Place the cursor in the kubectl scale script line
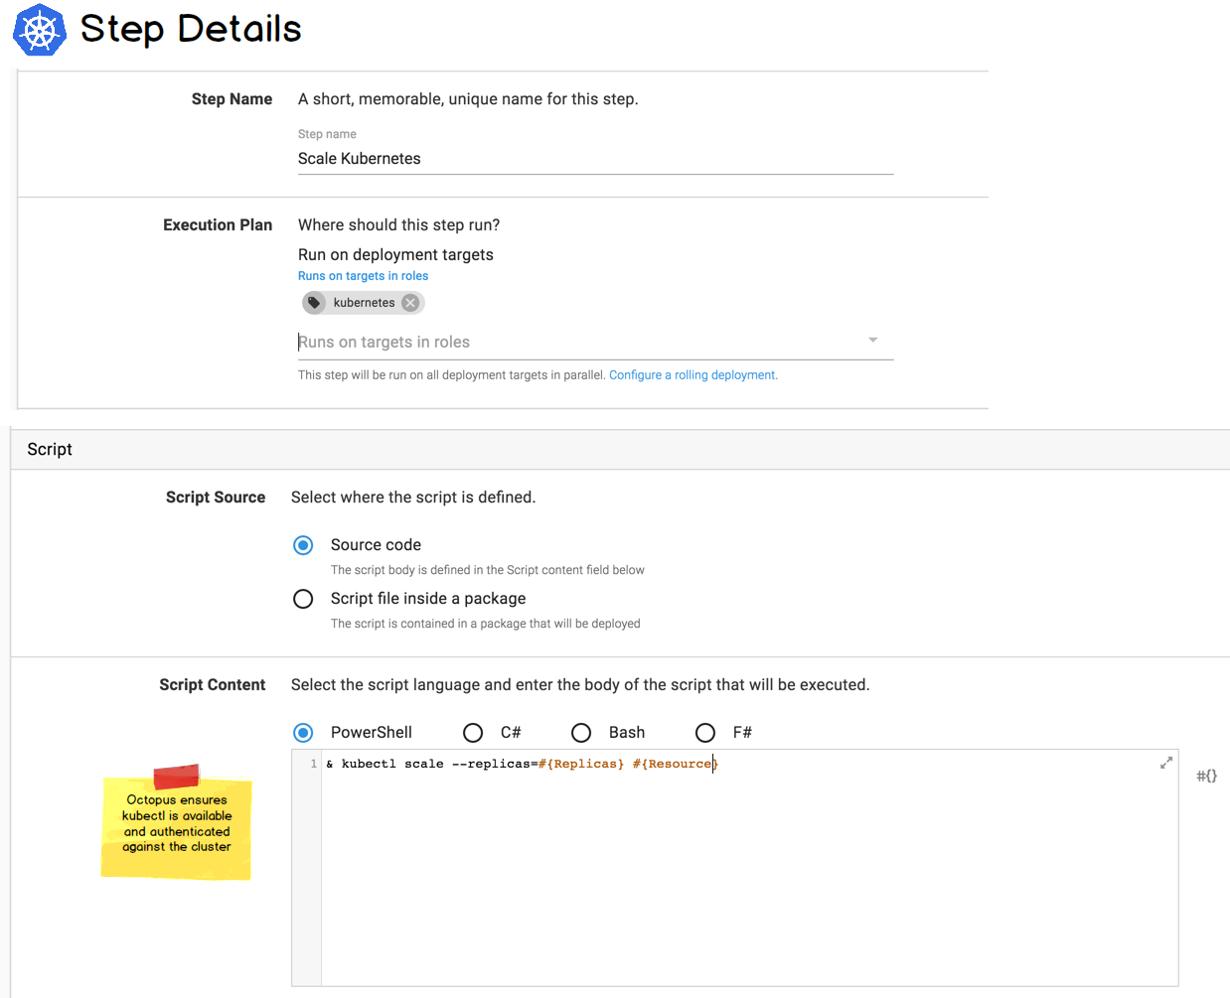 pyautogui.click(x=517, y=763)
